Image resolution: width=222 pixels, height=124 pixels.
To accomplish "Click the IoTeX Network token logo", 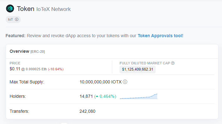I will tap(10, 8).
